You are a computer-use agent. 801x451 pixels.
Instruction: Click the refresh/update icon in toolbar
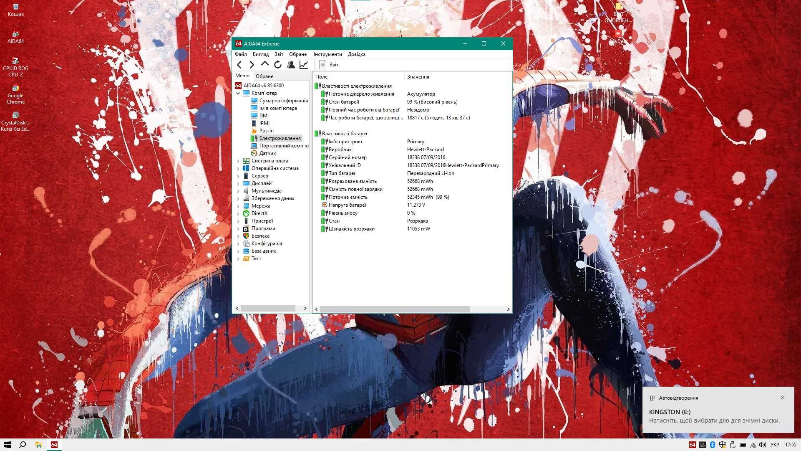(278, 65)
